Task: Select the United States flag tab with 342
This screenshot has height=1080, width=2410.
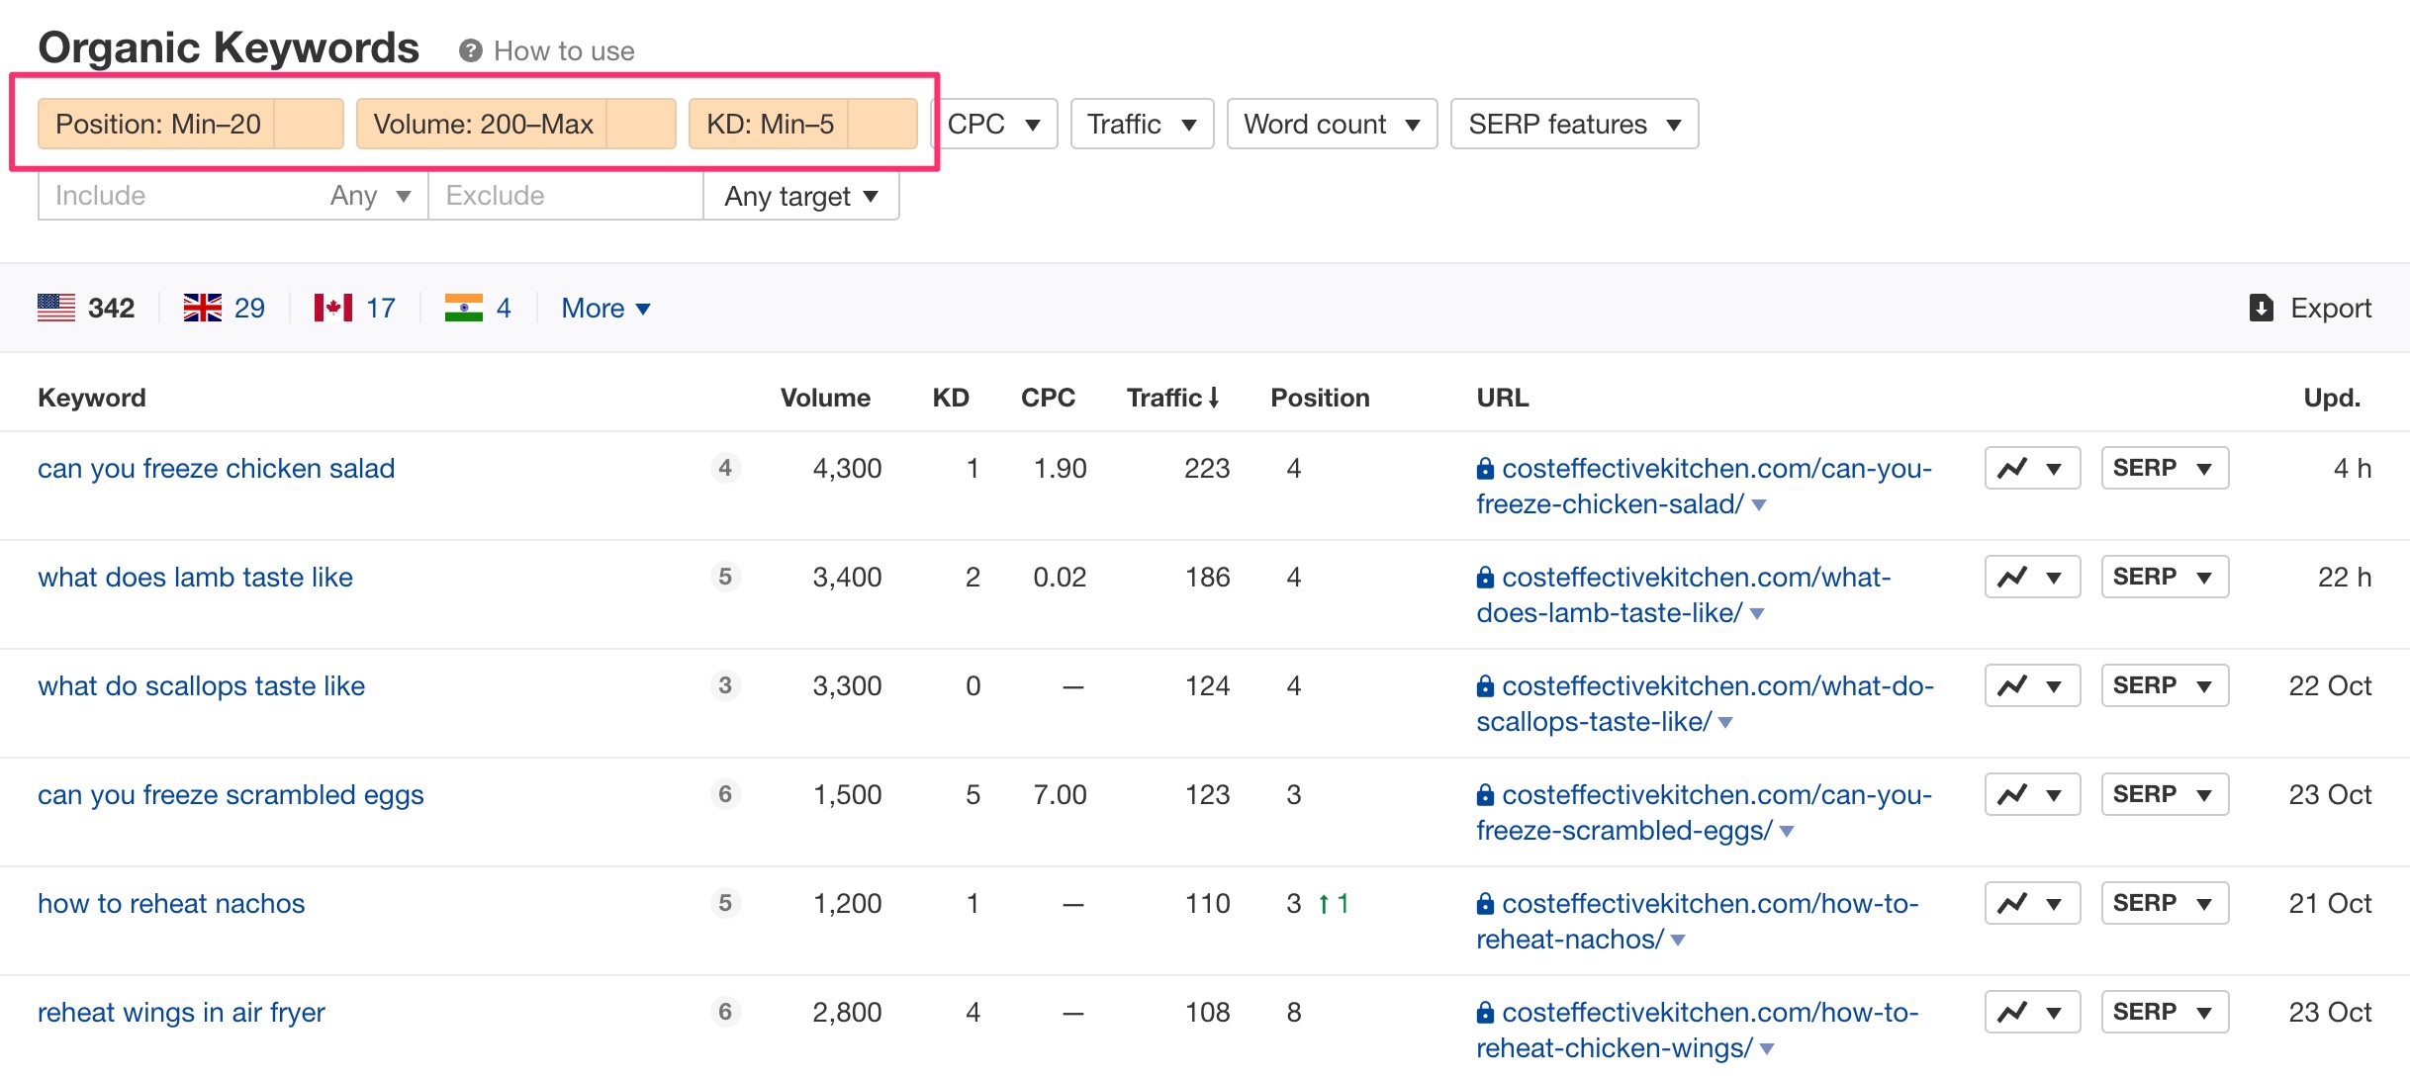Action: point(86,308)
